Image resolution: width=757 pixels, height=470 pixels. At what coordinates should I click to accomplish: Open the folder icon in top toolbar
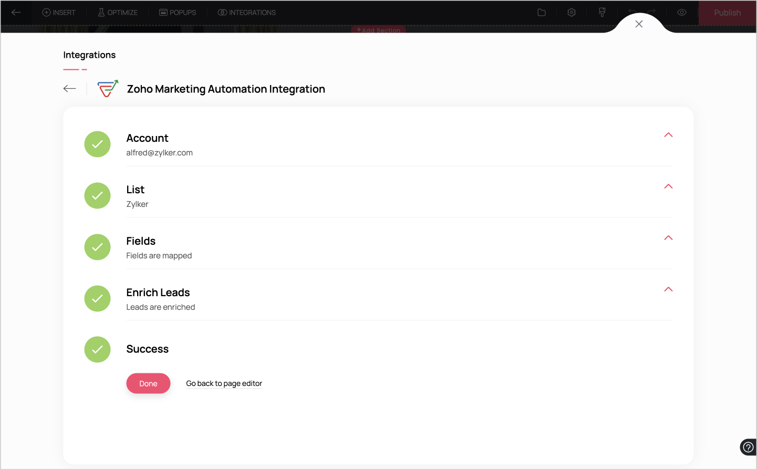pos(542,13)
